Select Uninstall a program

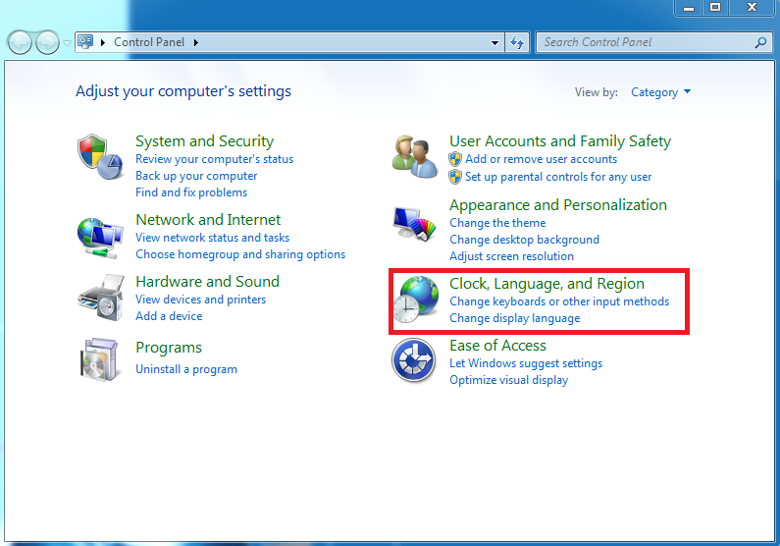coord(186,369)
